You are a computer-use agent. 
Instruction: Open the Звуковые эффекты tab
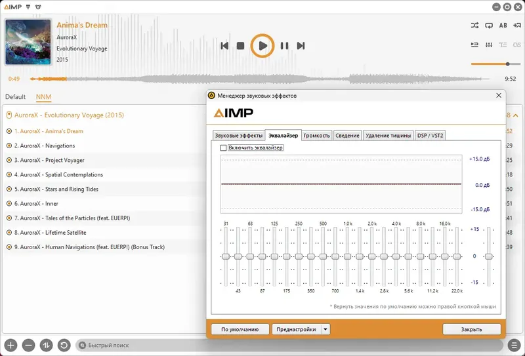coord(239,136)
